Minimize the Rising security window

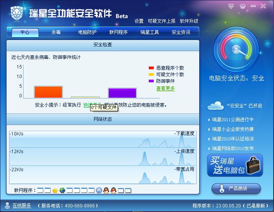click(253, 6)
